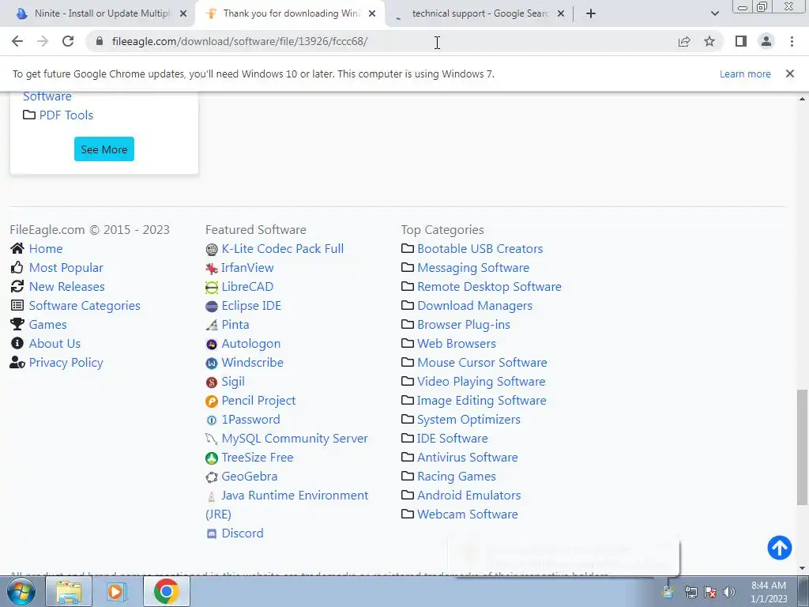Close the technical support Google Search tab
This screenshot has width=809, height=607.
point(561,14)
